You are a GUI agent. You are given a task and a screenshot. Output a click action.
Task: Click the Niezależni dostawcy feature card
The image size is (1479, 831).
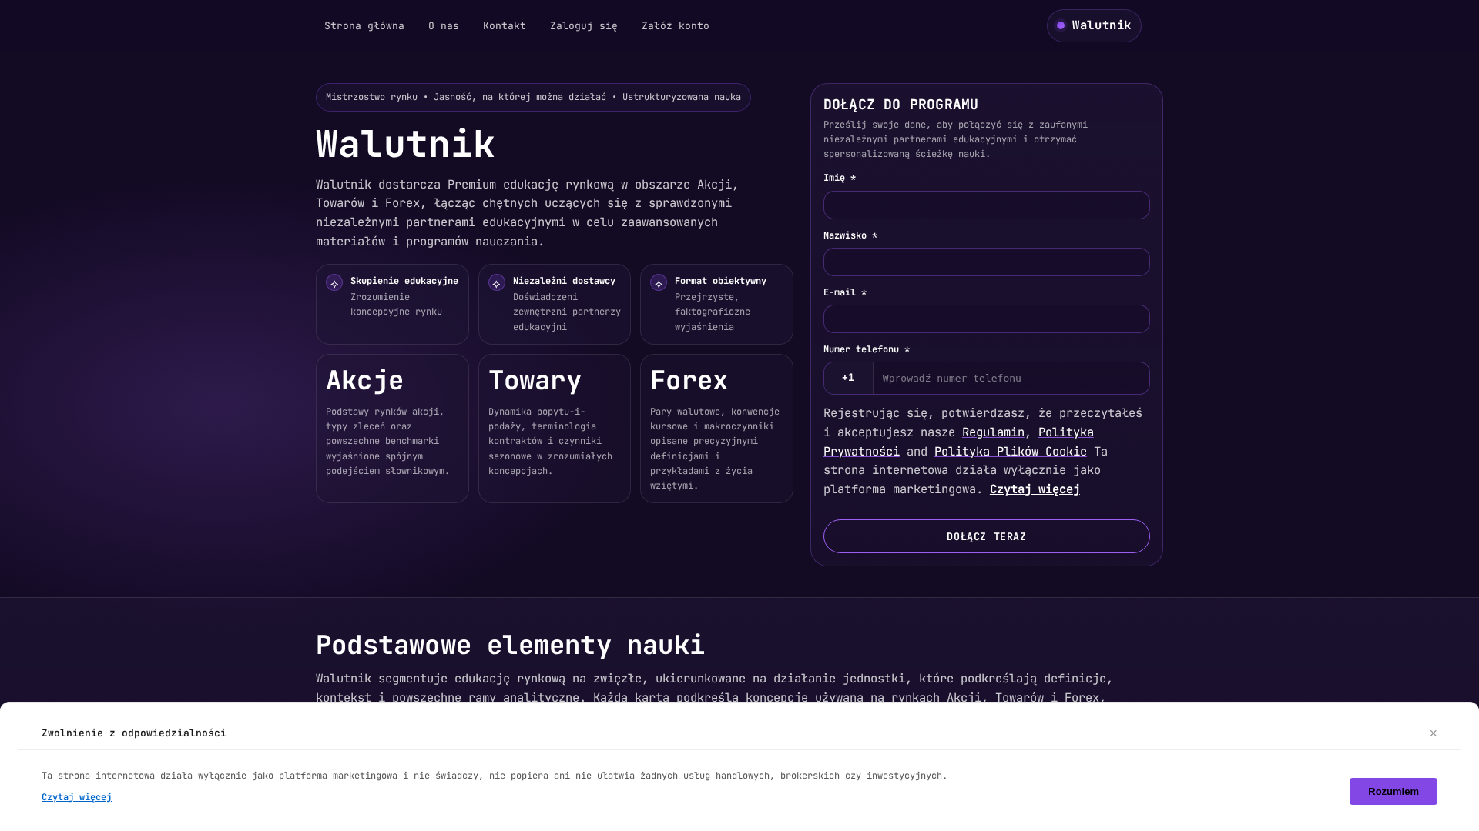tap(555, 305)
